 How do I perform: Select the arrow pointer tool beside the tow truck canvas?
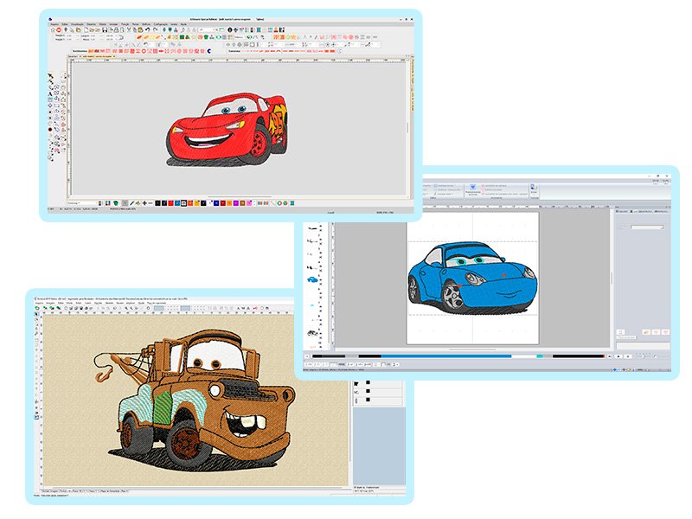tap(38, 316)
